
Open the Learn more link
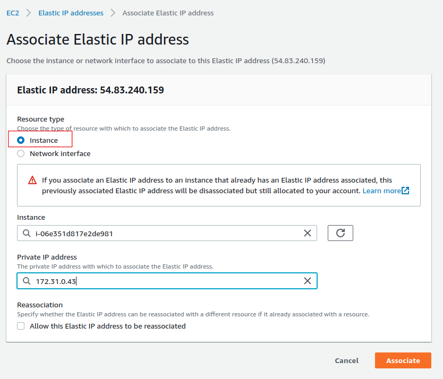pyautogui.click(x=381, y=190)
